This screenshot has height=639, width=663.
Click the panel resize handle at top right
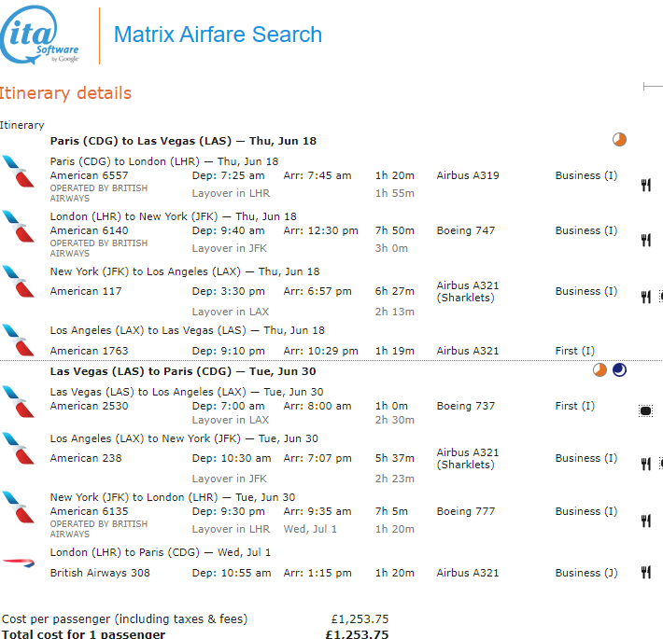pos(653,87)
